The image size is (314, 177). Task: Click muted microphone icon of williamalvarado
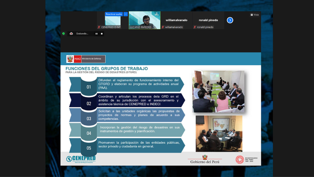click(x=163, y=27)
